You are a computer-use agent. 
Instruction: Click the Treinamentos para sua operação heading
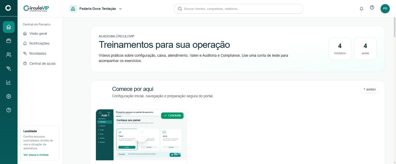[164, 45]
